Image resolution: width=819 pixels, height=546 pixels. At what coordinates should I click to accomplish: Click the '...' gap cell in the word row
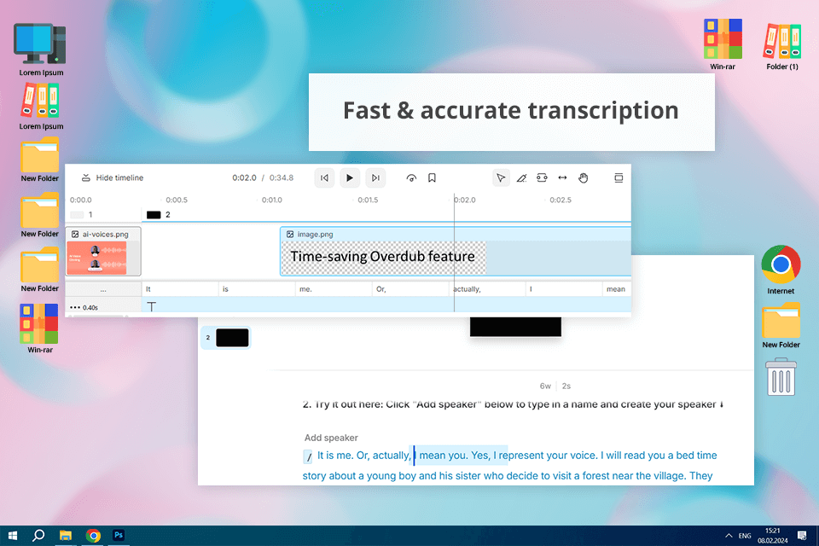point(103,289)
